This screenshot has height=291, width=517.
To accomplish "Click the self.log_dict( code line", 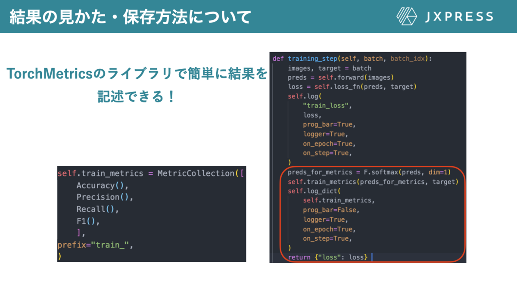I will [x=314, y=191].
